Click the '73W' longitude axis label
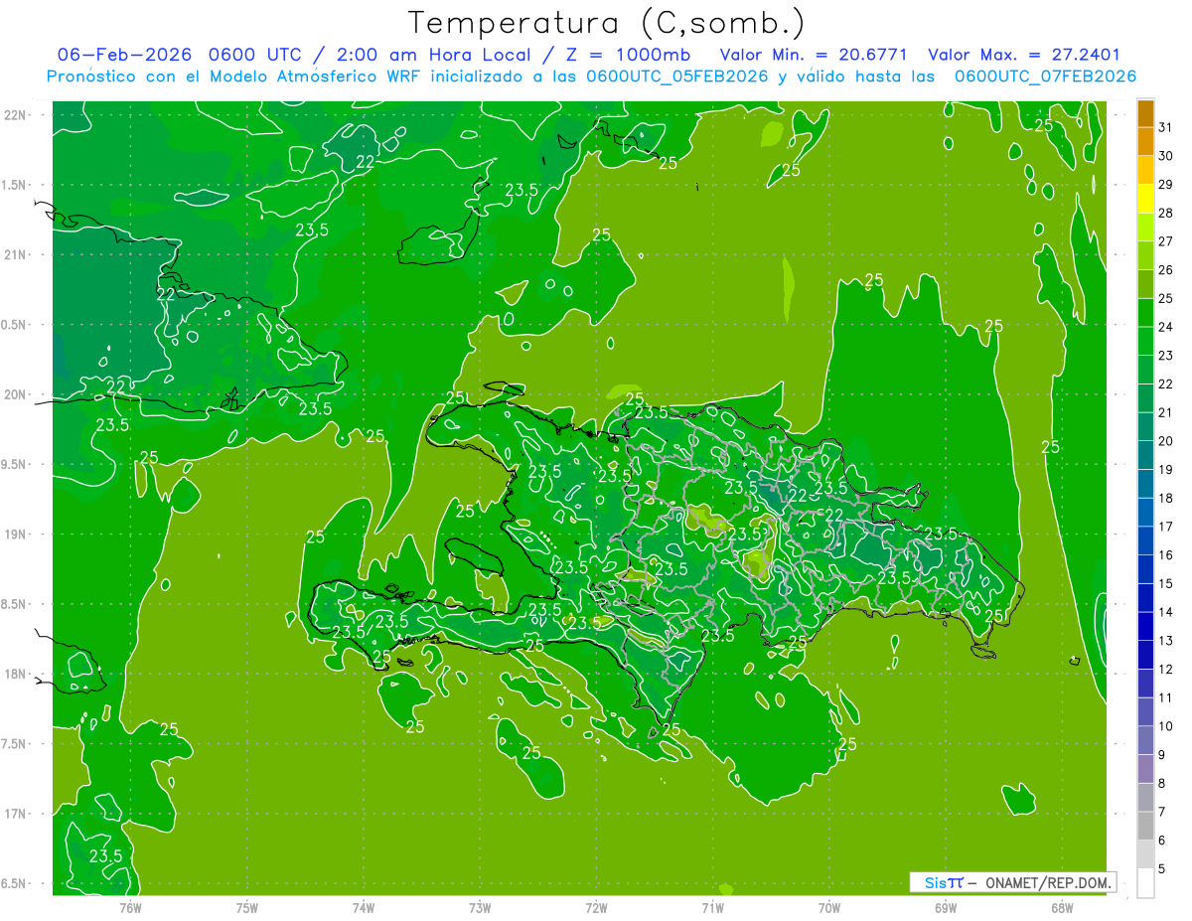 point(480,907)
